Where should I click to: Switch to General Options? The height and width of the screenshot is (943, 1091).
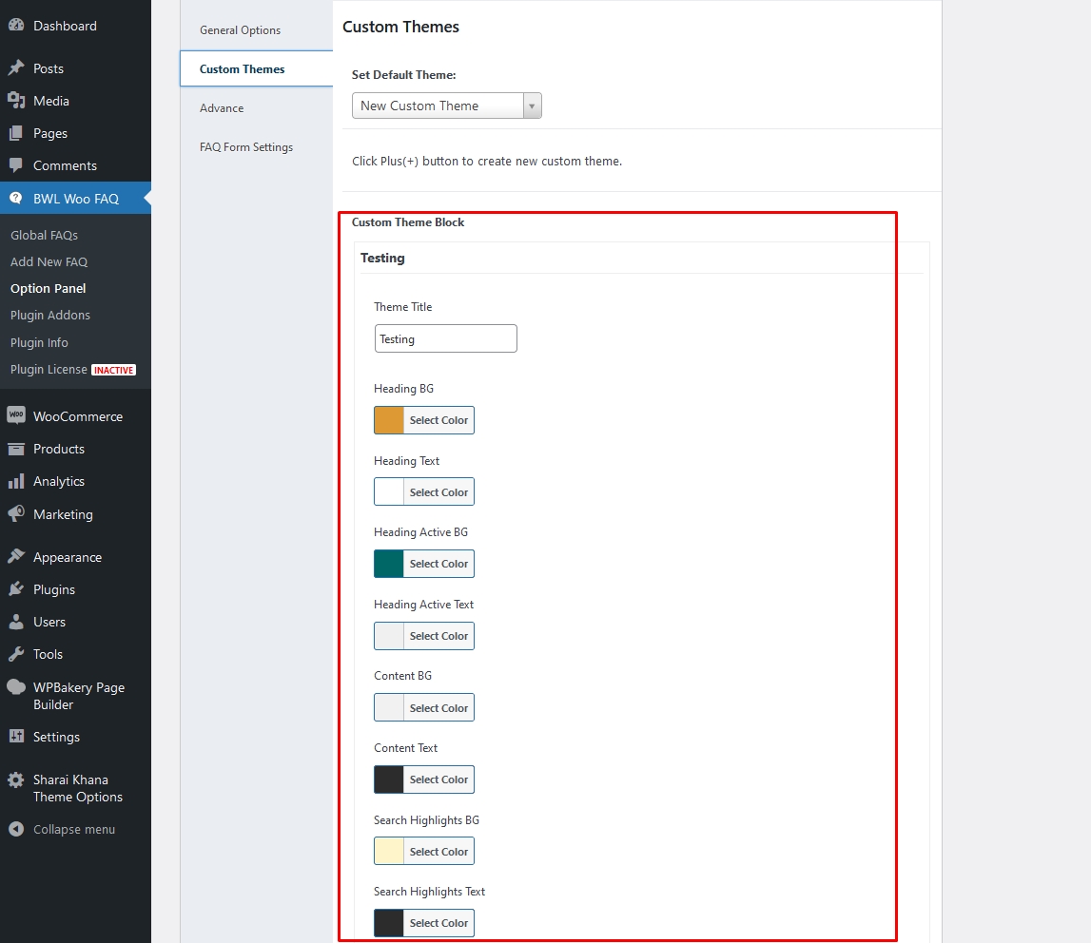pos(240,29)
